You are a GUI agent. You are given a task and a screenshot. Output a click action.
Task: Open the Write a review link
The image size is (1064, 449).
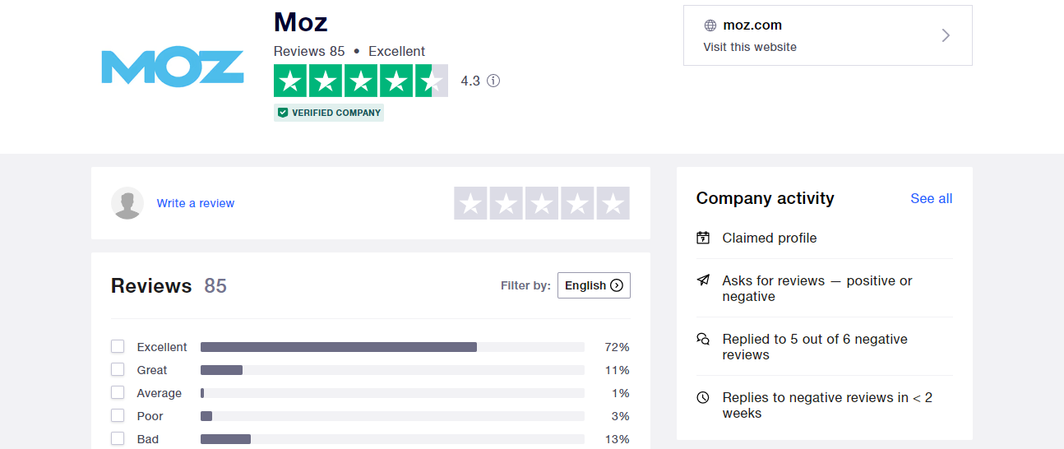[196, 203]
